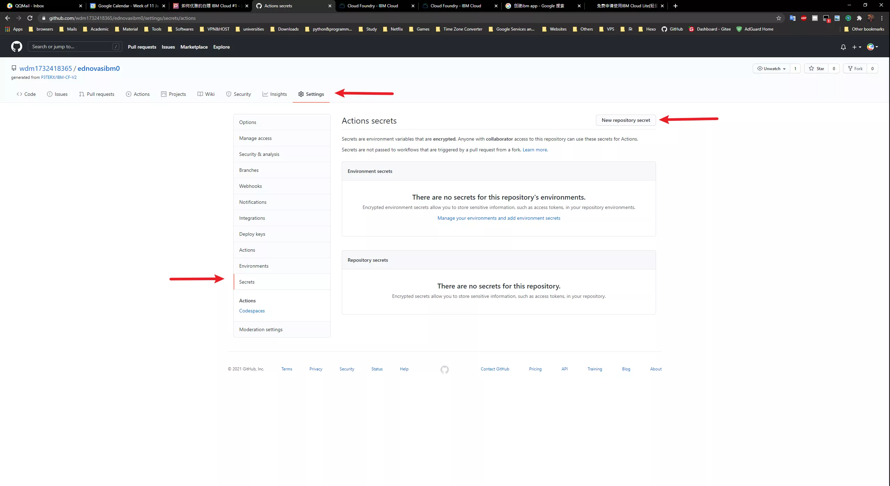The width and height of the screenshot is (890, 486).
Task: Open Apps shortcut in bookmarks bar
Action: point(14,29)
